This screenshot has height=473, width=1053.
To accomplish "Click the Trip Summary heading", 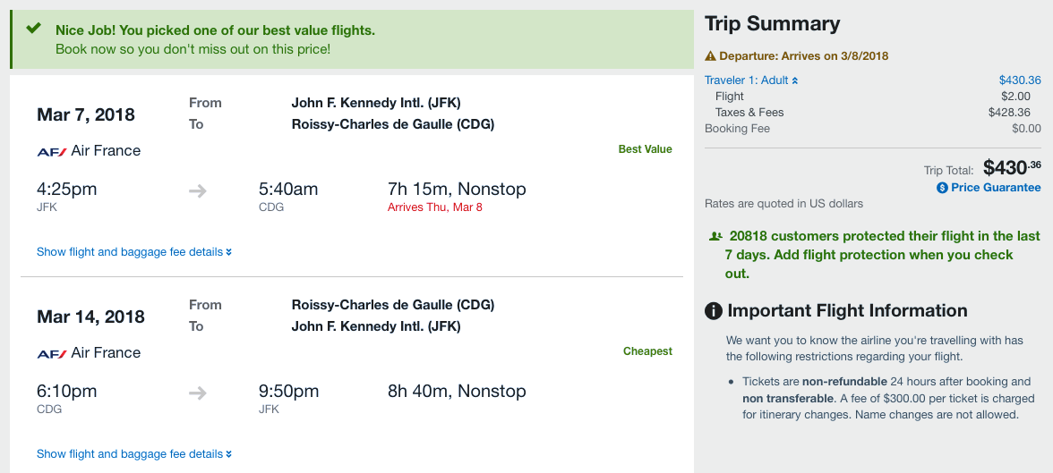I will pyautogui.click(x=772, y=24).
